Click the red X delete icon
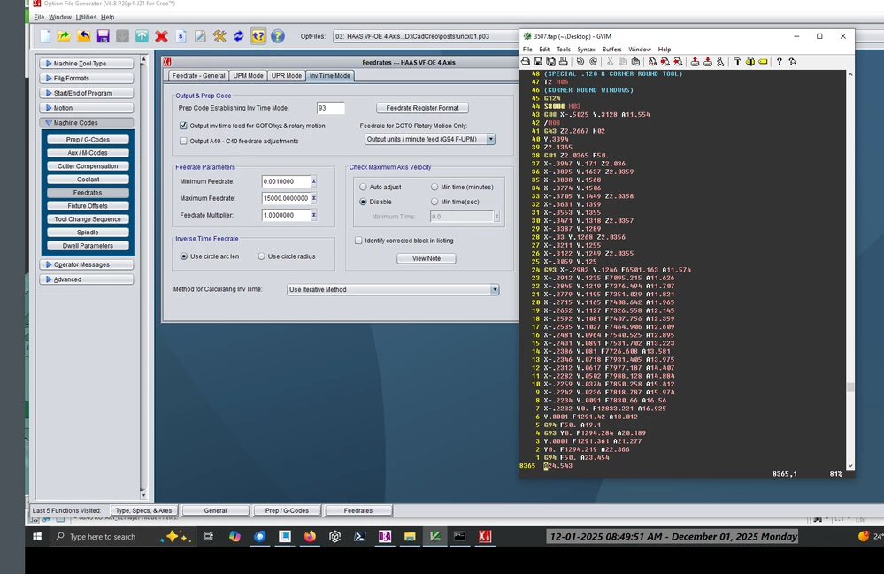Image resolution: width=884 pixels, height=574 pixels. point(161,36)
